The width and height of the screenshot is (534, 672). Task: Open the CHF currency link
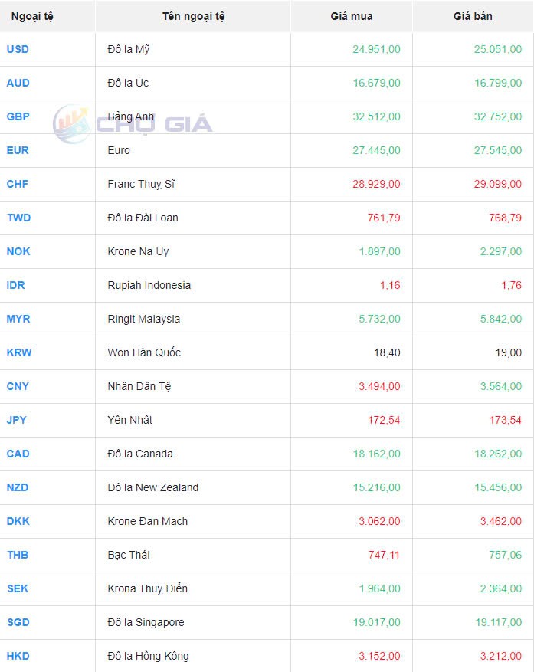click(18, 184)
